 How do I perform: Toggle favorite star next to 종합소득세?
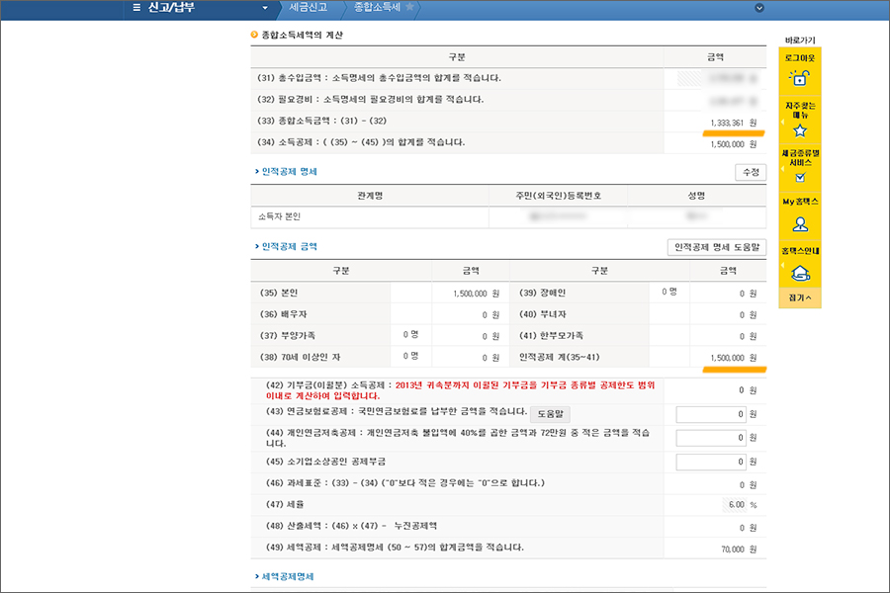pyautogui.click(x=409, y=7)
